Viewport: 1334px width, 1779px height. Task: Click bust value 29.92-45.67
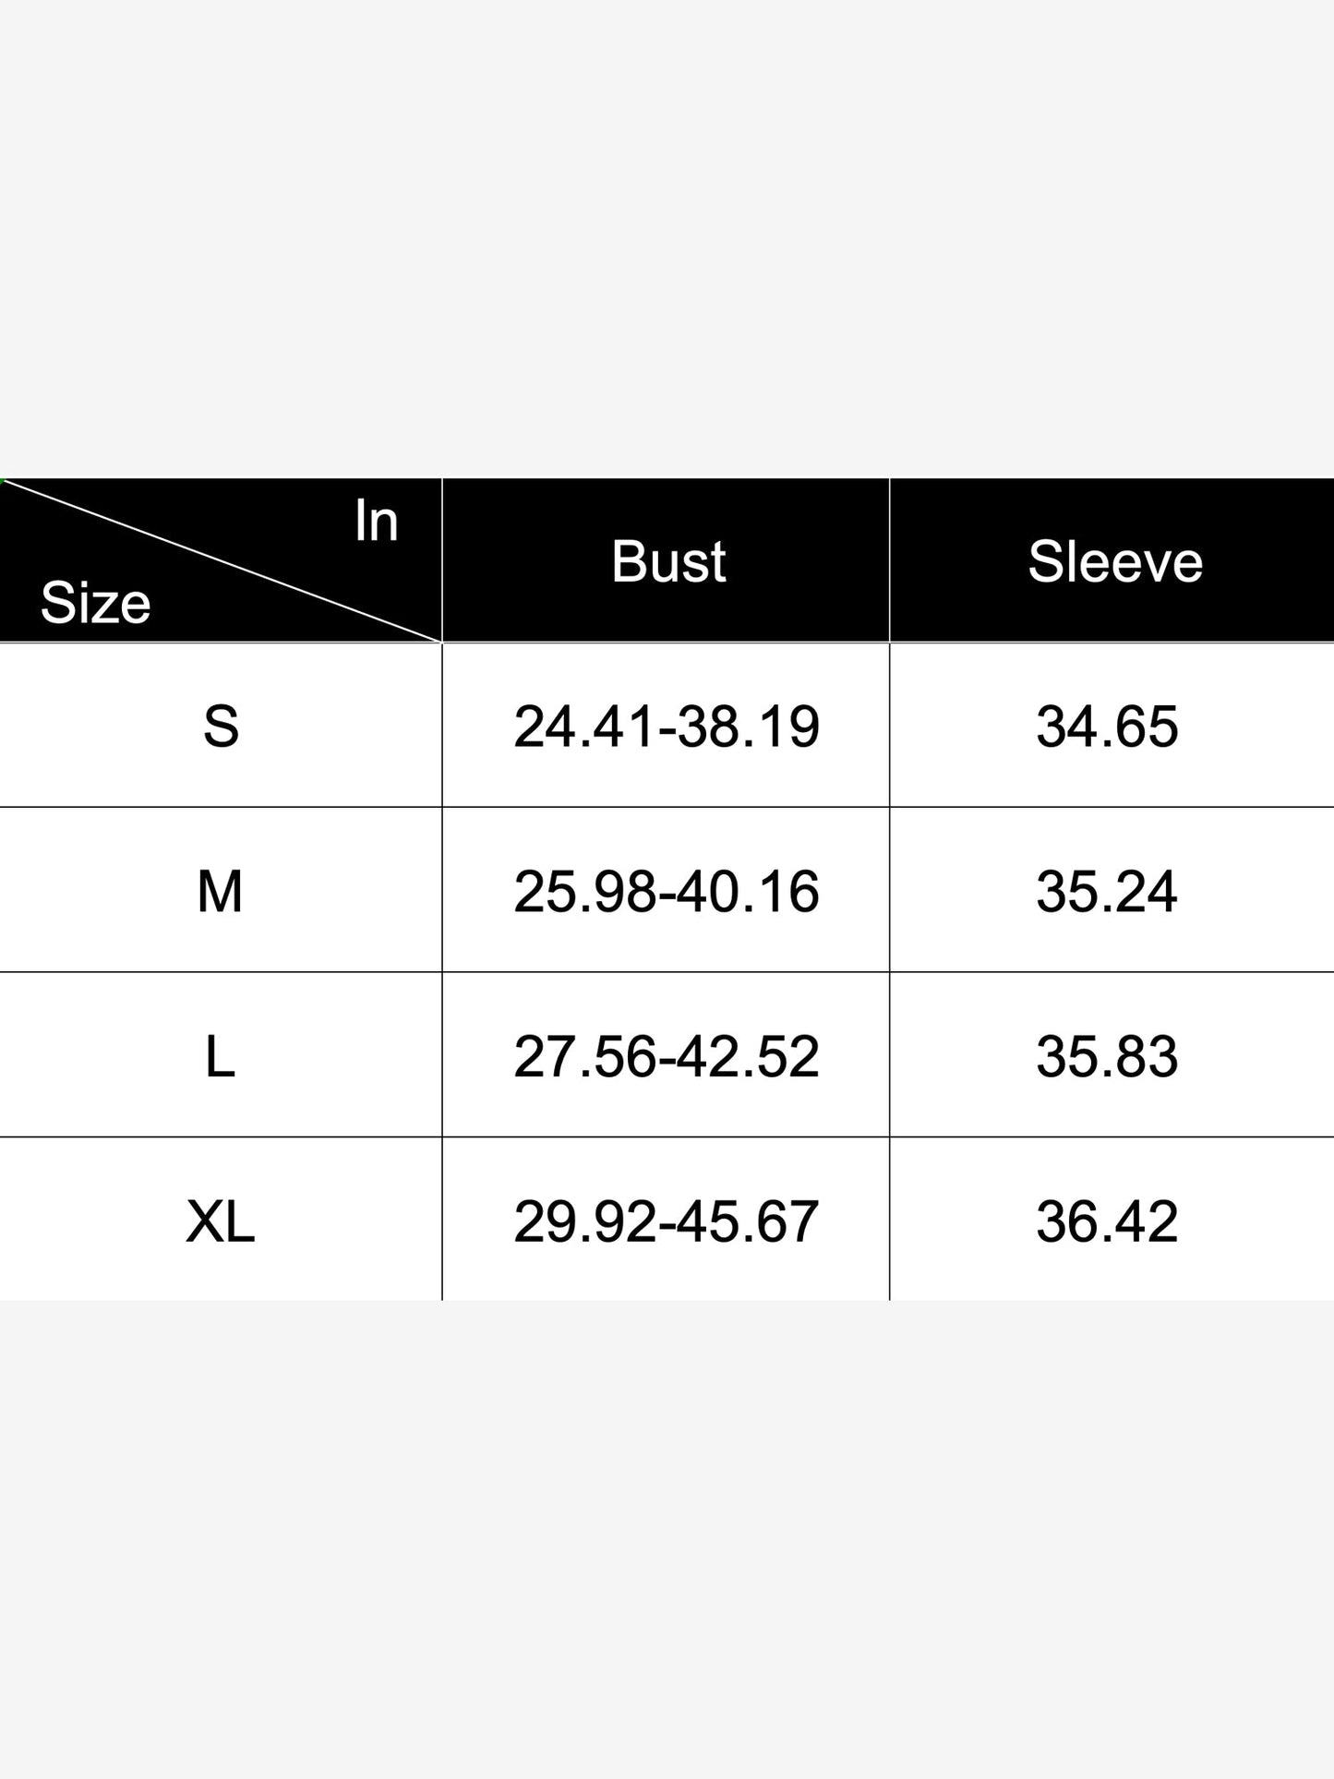pos(666,1220)
